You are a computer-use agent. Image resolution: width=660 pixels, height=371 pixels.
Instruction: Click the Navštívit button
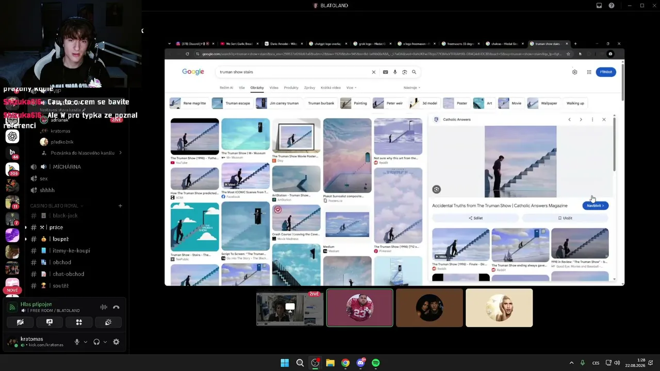[x=596, y=206]
